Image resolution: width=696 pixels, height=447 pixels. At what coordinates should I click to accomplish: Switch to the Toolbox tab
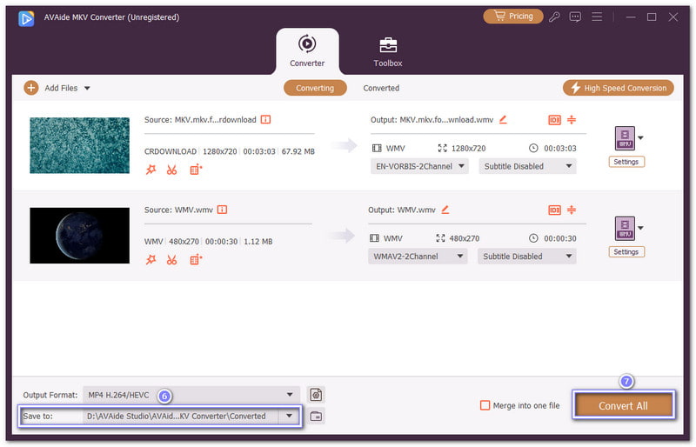(x=388, y=52)
